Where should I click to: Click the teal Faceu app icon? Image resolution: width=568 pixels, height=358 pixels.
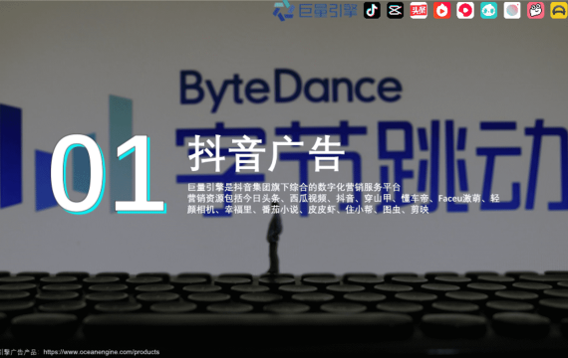point(488,10)
